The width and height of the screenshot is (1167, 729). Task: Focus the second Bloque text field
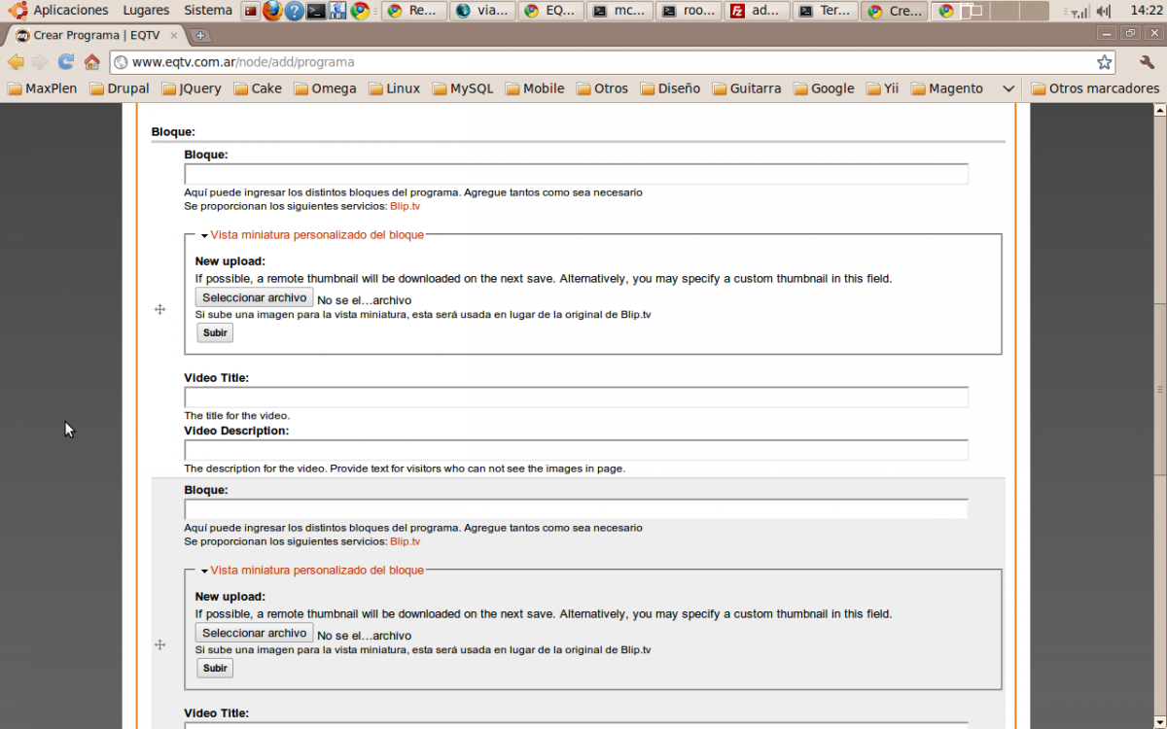coord(577,509)
